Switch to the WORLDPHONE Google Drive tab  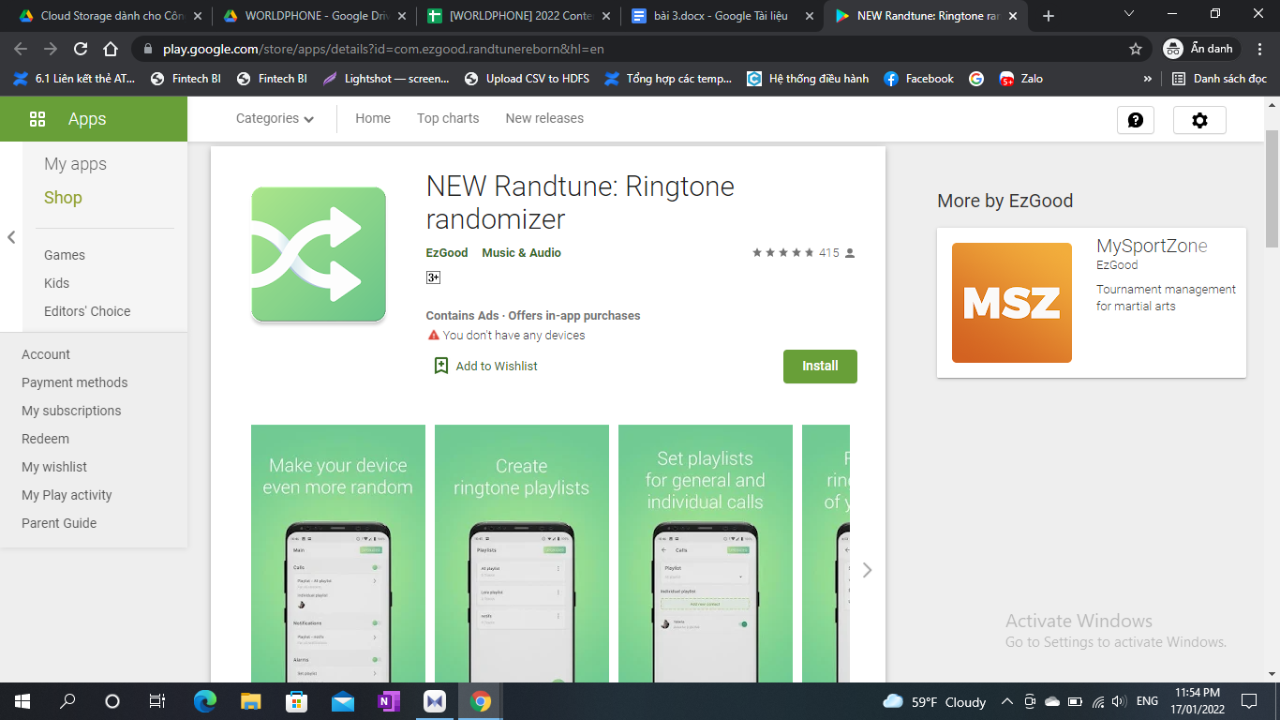click(314, 16)
